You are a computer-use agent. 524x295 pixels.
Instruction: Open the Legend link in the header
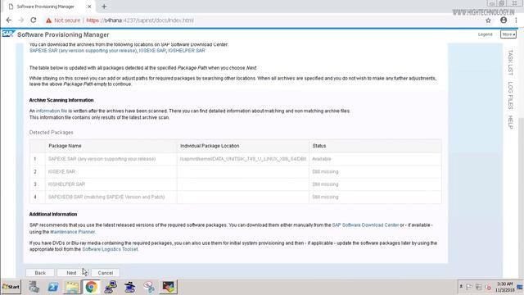pos(485,34)
